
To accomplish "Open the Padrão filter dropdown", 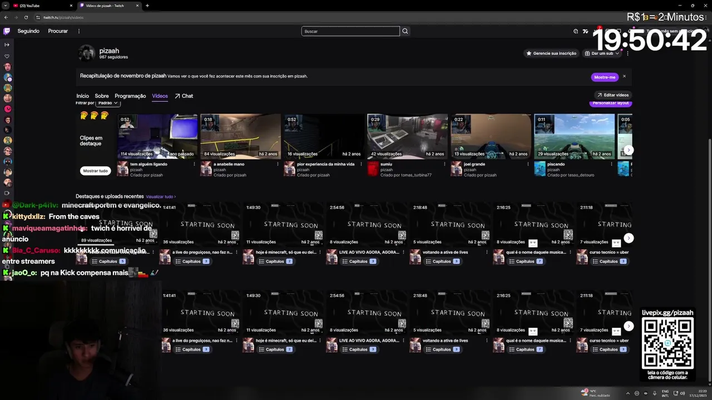I will click(x=107, y=103).
